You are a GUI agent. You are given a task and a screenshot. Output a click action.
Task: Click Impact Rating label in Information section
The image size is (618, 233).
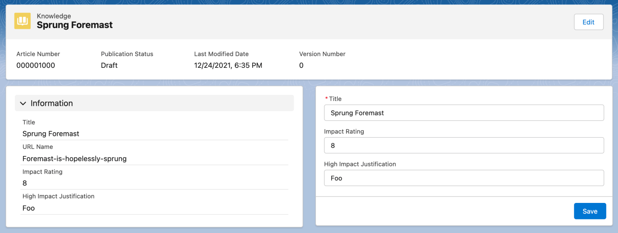coord(43,172)
